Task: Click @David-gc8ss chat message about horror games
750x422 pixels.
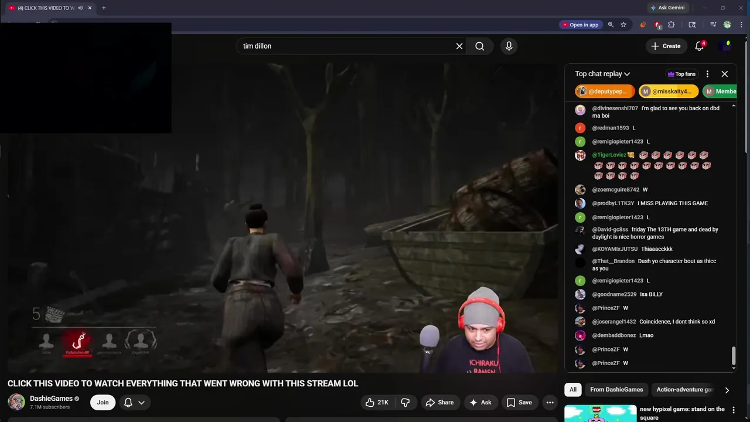Action: [649, 233]
